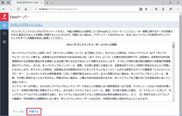Click the キャンセル button
The height and width of the screenshot is (116, 182).
coord(18,112)
